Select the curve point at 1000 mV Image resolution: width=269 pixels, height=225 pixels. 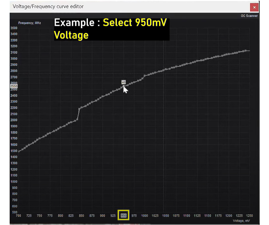tap(145, 76)
